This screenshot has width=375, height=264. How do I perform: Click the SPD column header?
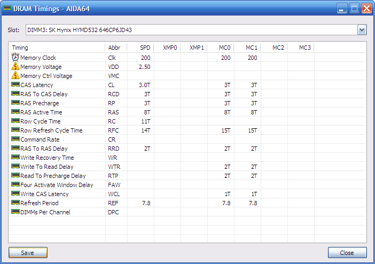[x=140, y=48]
